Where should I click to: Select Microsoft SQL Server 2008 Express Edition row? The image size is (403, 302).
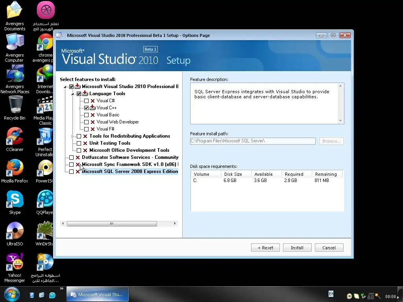click(130, 171)
